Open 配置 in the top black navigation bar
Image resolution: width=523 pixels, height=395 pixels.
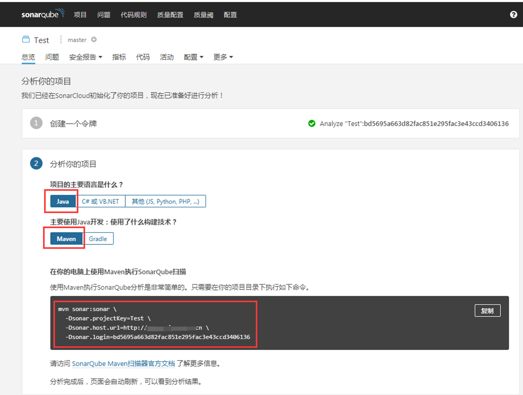(230, 15)
